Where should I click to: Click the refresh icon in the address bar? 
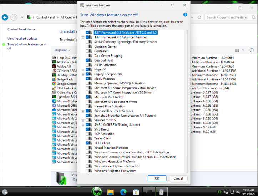coord(199,17)
